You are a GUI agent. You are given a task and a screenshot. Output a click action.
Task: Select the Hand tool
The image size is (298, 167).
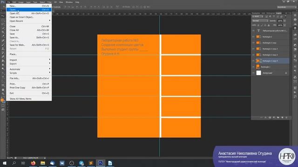[3, 90]
